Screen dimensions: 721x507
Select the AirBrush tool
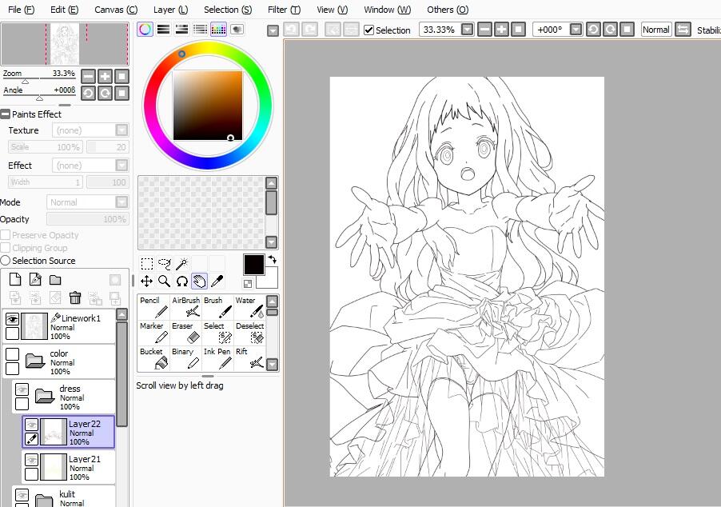click(185, 307)
